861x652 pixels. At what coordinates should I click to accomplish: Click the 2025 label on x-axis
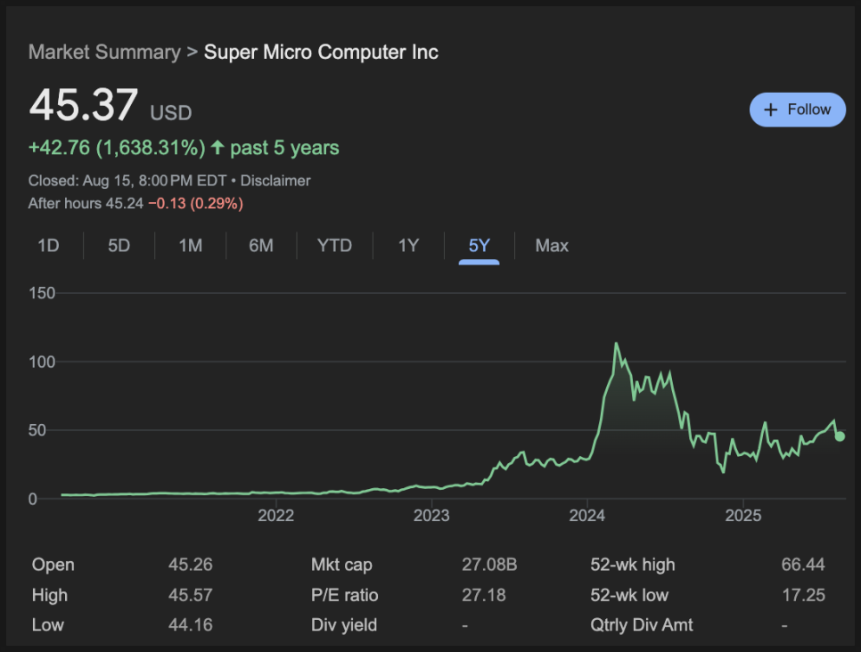[x=743, y=516]
